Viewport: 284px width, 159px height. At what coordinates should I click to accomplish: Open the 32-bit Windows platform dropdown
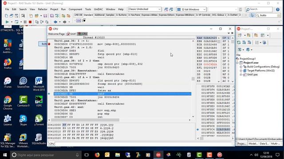(x=204, y=9)
